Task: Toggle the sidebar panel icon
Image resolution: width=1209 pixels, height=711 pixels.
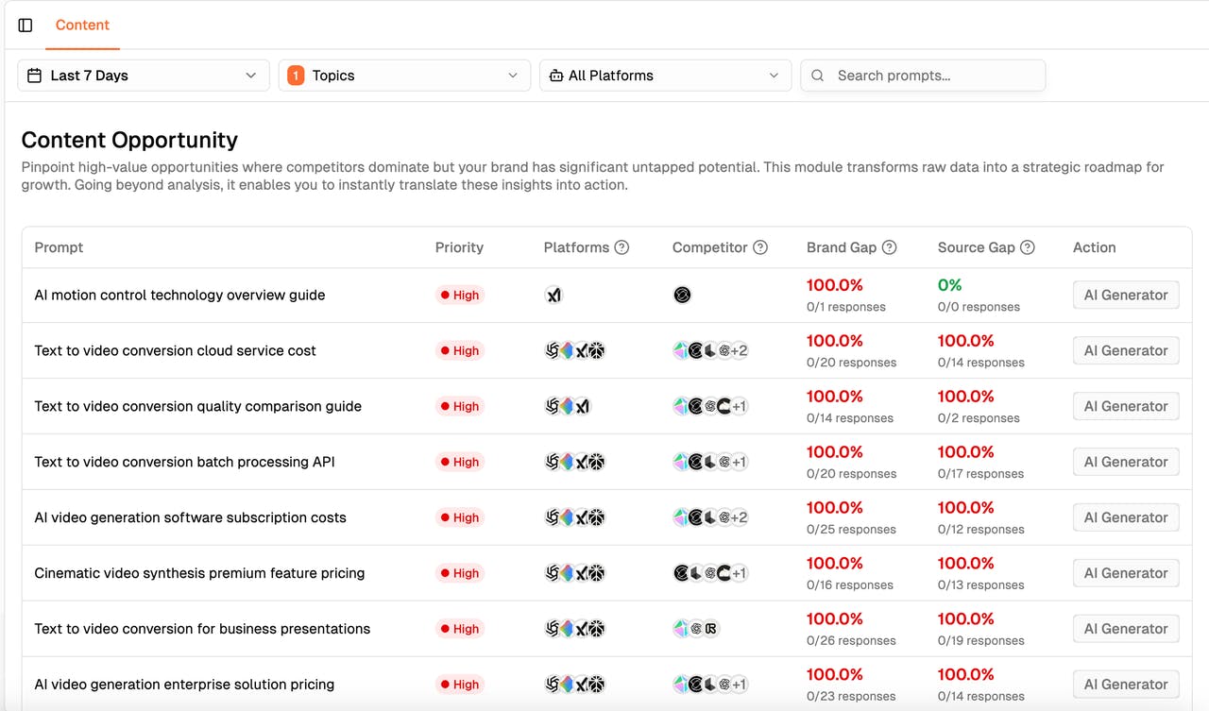Action: [x=26, y=25]
